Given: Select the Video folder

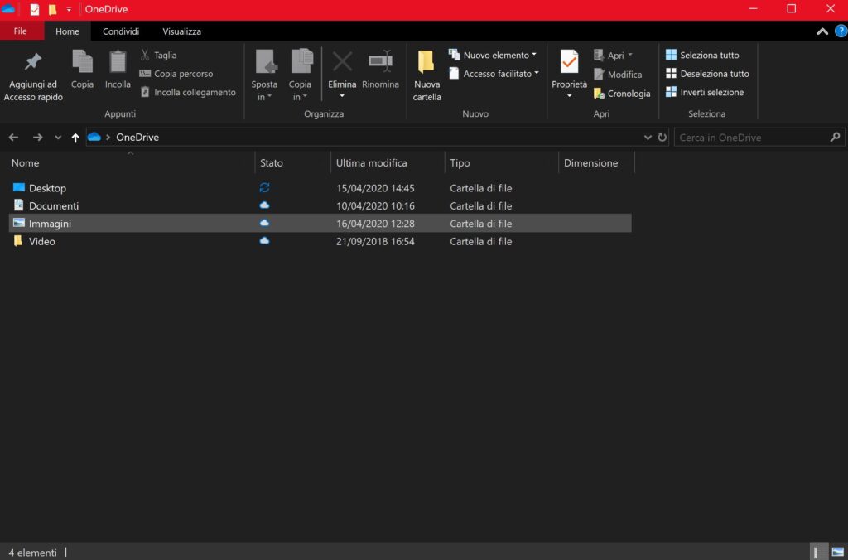Looking at the screenshot, I should click(x=320, y=241).
